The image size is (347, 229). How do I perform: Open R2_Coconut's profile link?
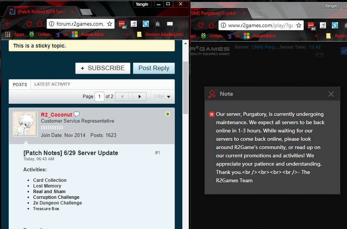[57, 114]
